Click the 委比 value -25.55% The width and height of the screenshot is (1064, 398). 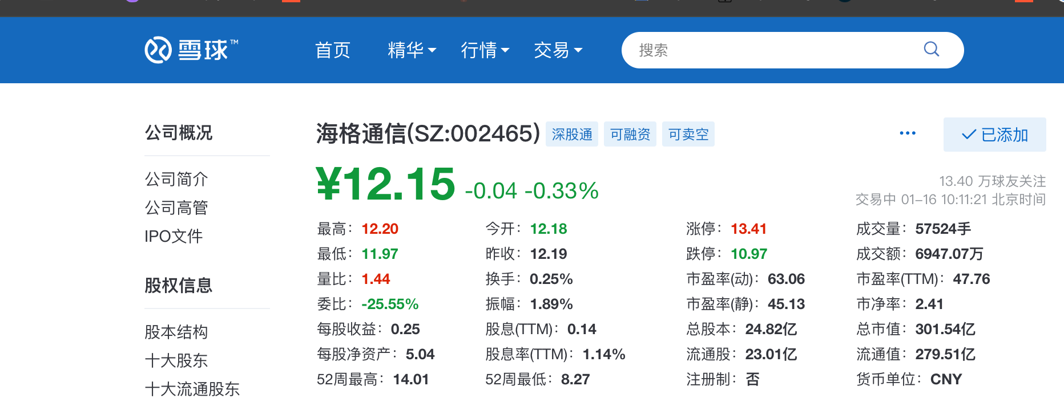[390, 304]
